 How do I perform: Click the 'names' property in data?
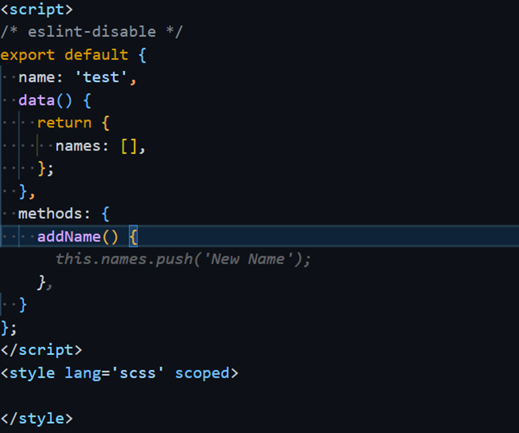pyautogui.click(x=78, y=146)
